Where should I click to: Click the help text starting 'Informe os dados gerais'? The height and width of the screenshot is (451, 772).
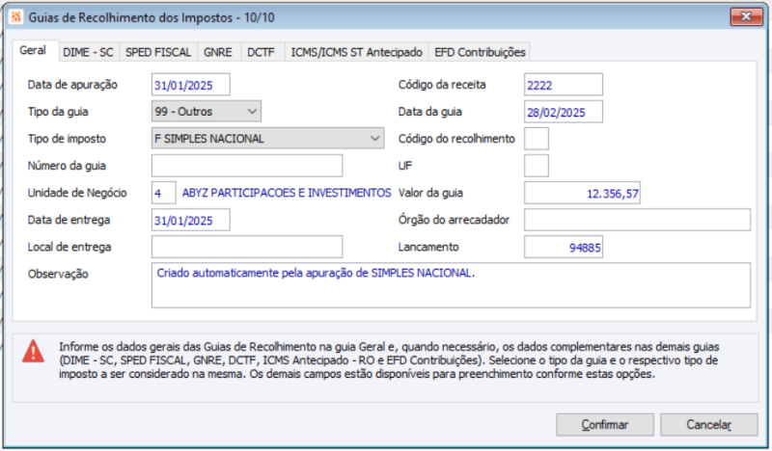click(x=389, y=360)
